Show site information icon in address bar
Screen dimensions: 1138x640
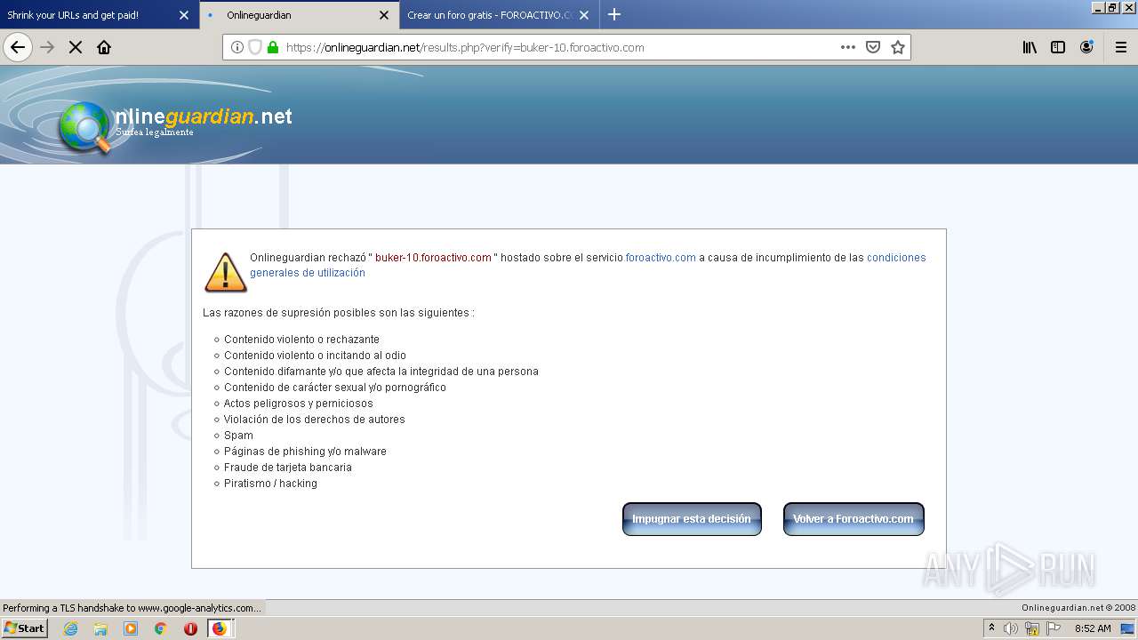tap(237, 47)
